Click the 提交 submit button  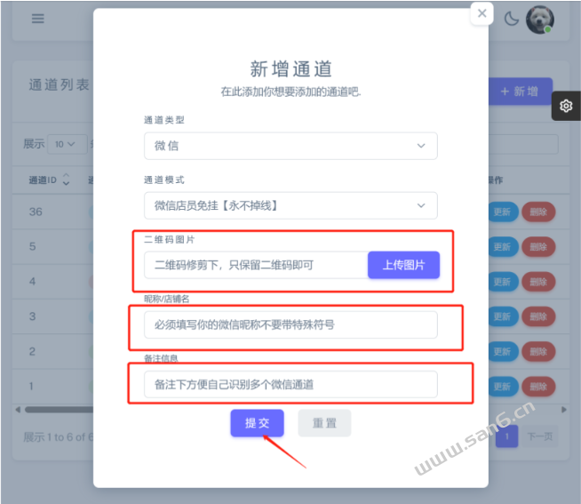point(257,423)
